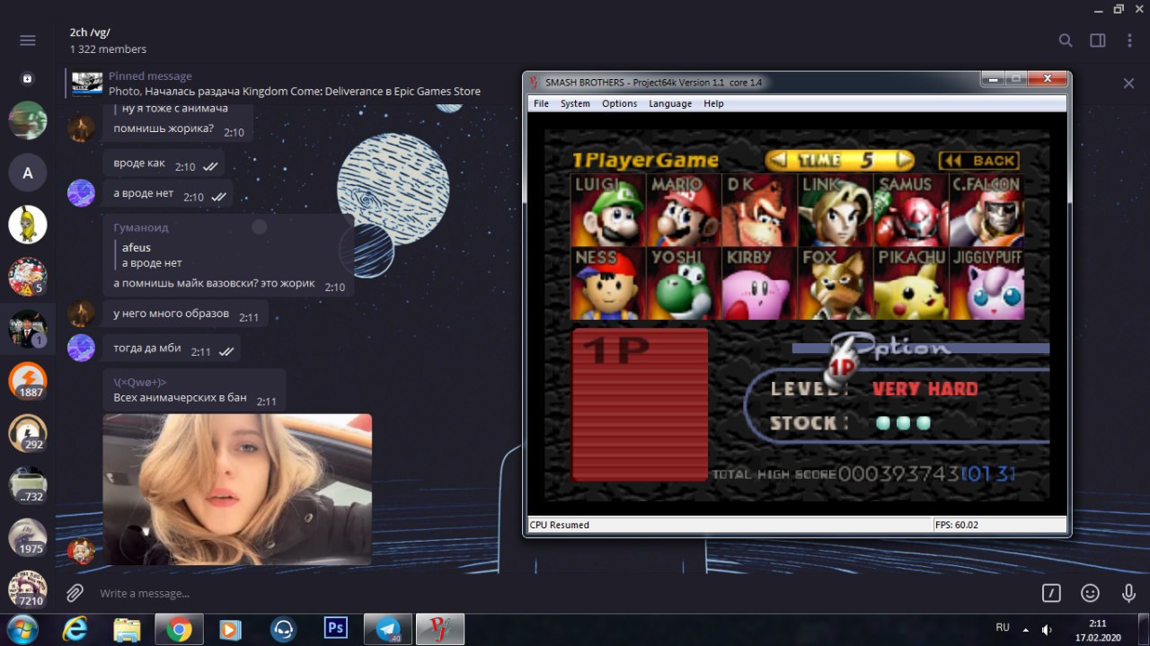Click the attach file paperclip icon
The height and width of the screenshot is (646, 1150).
[x=75, y=593]
